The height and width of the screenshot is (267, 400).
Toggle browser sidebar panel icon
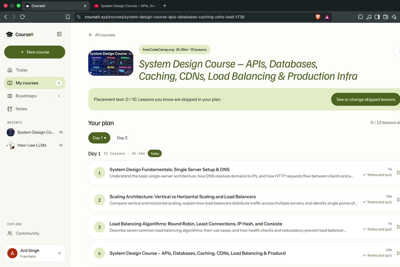tap(377, 17)
